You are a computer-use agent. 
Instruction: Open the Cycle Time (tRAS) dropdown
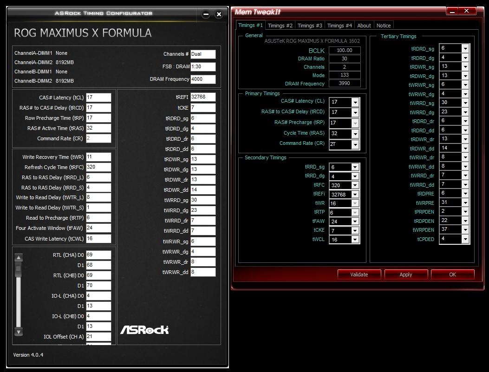tap(355, 133)
